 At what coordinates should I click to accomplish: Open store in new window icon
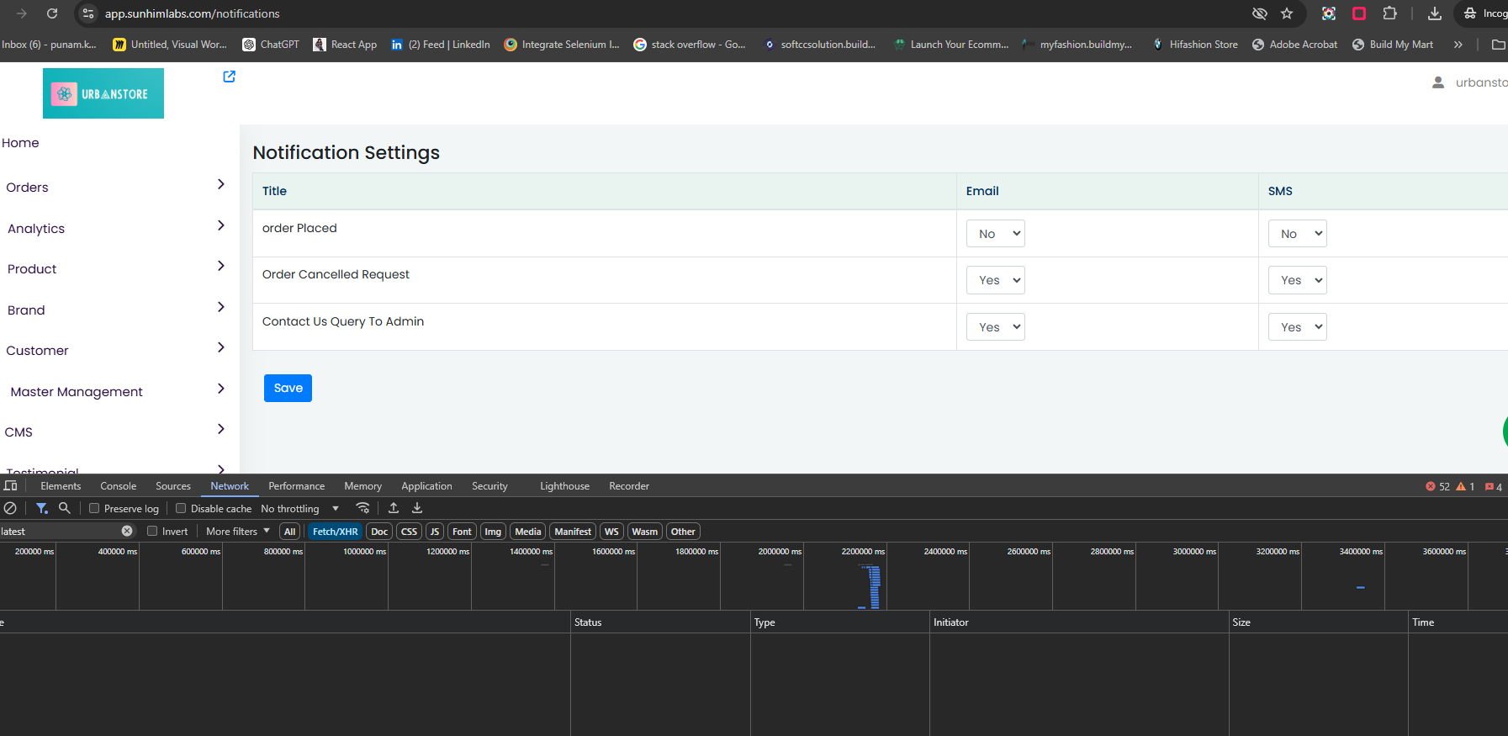coord(229,77)
